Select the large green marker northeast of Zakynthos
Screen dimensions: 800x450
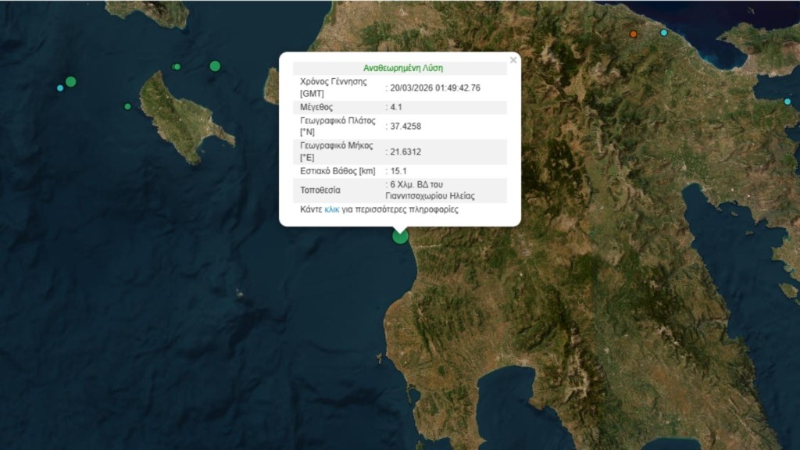pos(215,66)
